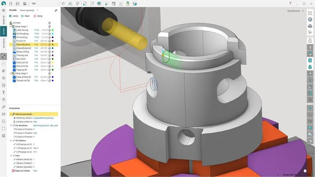Edit the Z position value 875
Image resolution: width=315 pixels, height=177 pixels.
(x=35, y=152)
